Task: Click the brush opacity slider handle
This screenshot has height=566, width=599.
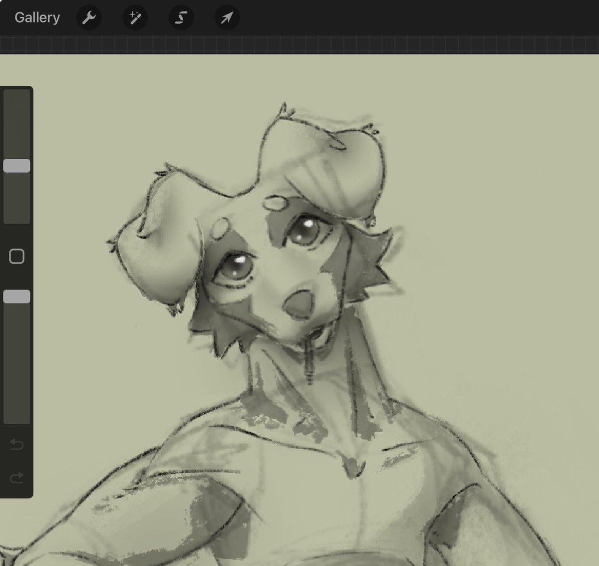Action: tap(16, 296)
